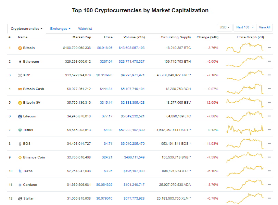
Task: Sort by the Name column header
Action: pyautogui.click(x=23, y=37)
